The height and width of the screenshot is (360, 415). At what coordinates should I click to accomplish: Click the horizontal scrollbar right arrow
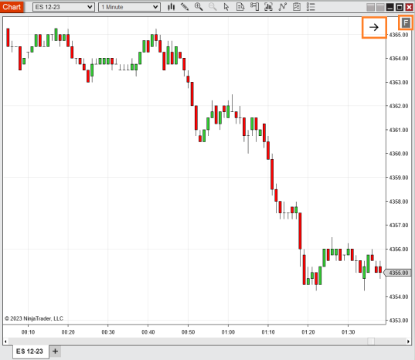(408, 341)
